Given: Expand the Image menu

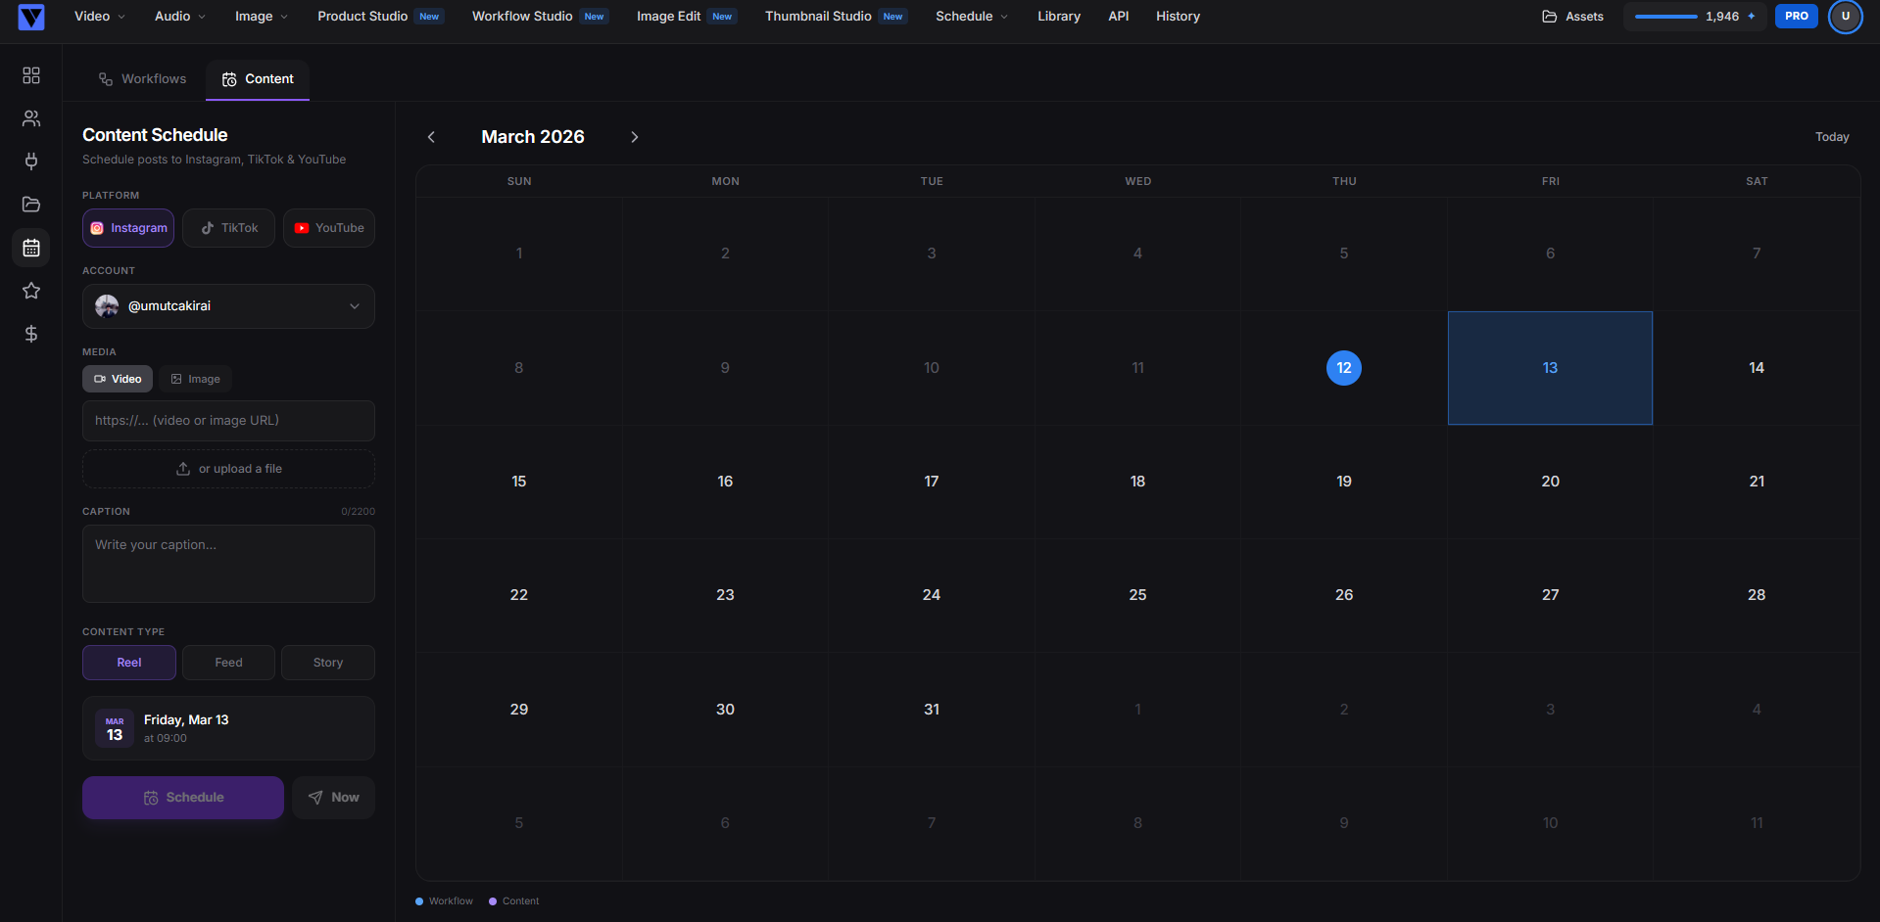Looking at the screenshot, I should pyautogui.click(x=262, y=17).
